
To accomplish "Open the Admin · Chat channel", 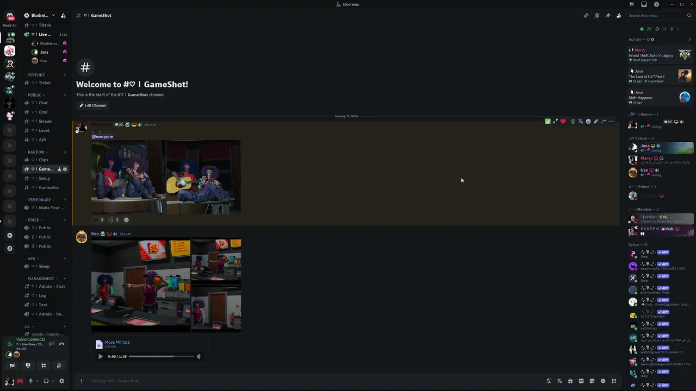I will pos(45,286).
